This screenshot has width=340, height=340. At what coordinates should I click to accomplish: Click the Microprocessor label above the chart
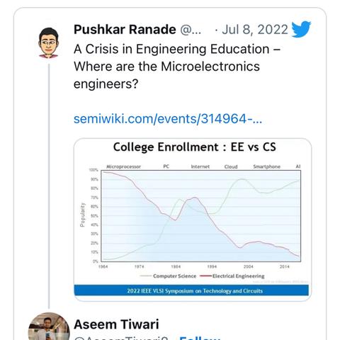point(123,166)
